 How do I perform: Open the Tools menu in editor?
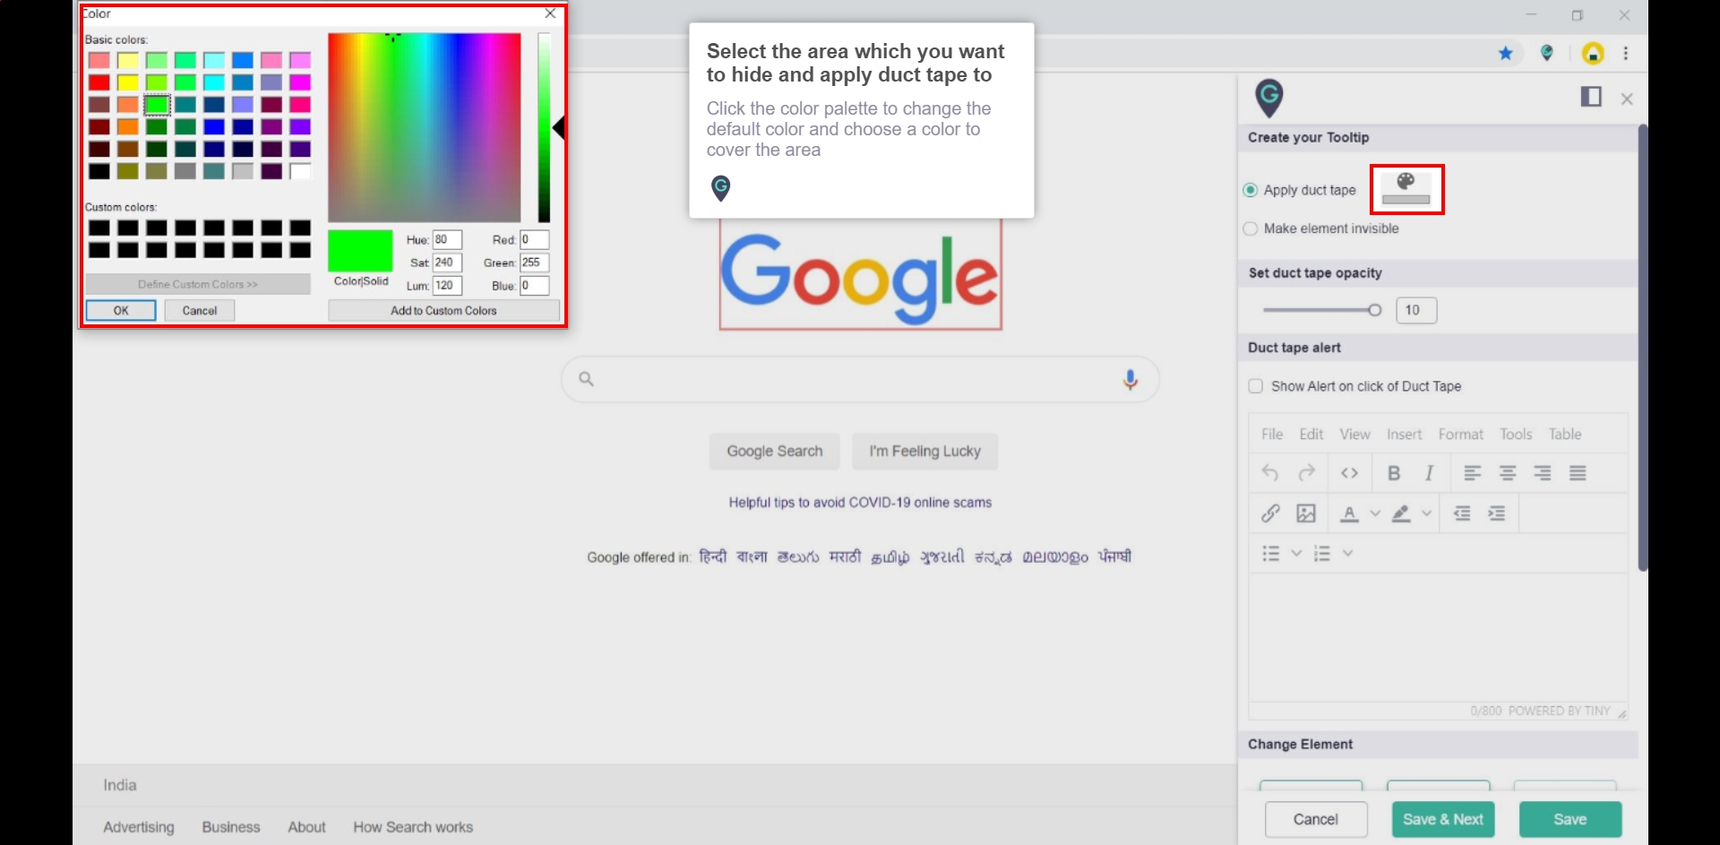coord(1517,434)
